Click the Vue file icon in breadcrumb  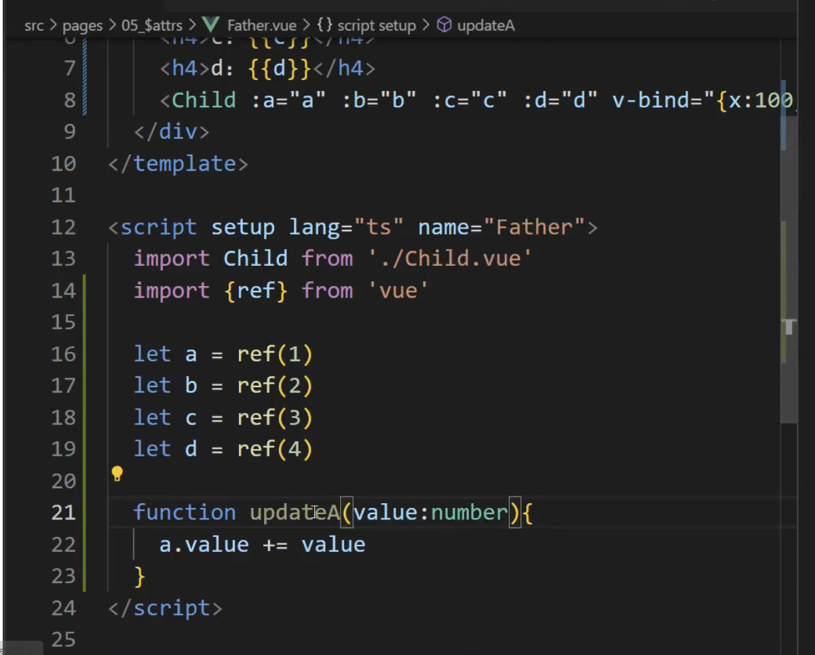point(211,25)
